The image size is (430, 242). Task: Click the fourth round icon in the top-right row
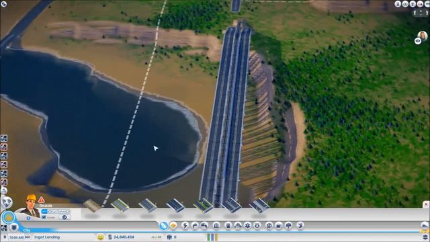pyautogui.click(x=420, y=4)
